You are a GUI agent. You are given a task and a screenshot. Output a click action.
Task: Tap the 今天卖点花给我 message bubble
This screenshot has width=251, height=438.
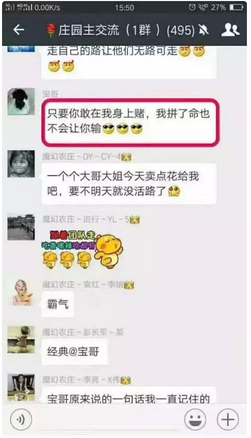click(129, 184)
